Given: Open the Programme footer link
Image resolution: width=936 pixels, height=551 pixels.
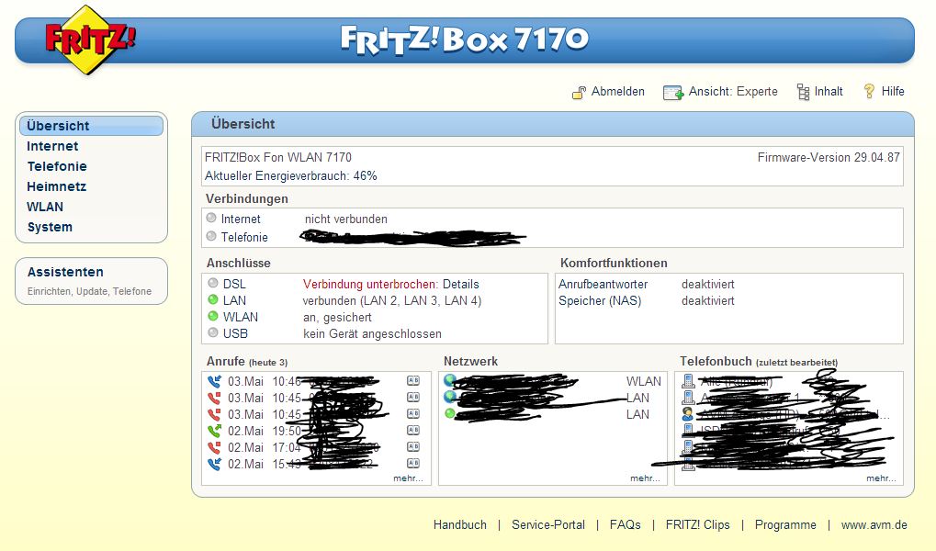Looking at the screenshot, I should (785, 524).
